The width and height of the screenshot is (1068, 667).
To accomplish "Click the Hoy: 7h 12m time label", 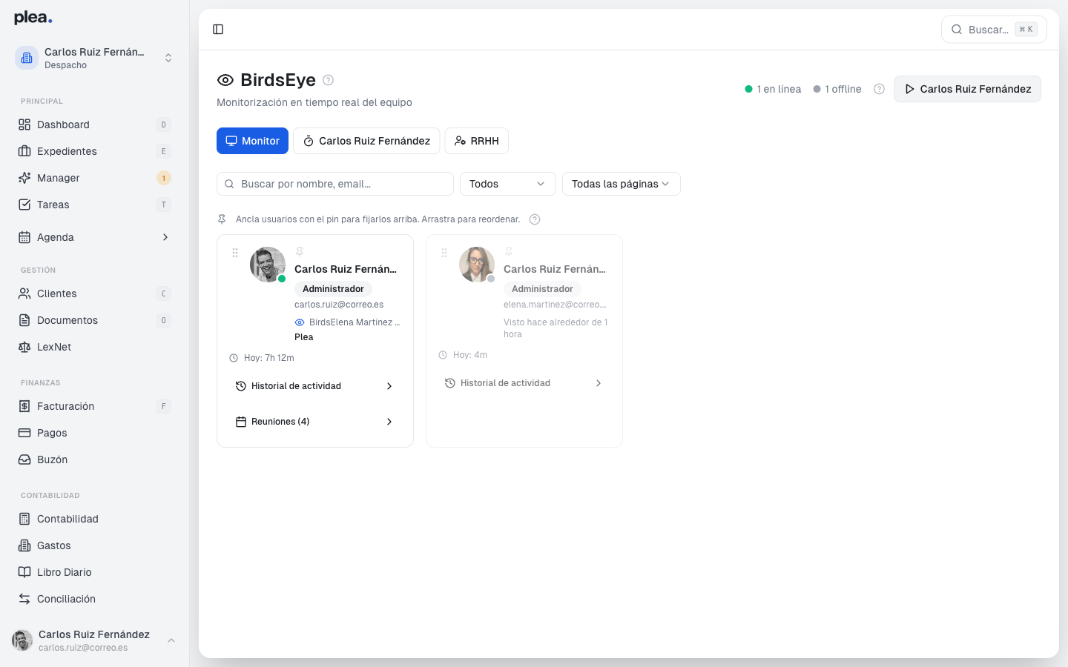I will pyautogui.click(x=262, y=358).
